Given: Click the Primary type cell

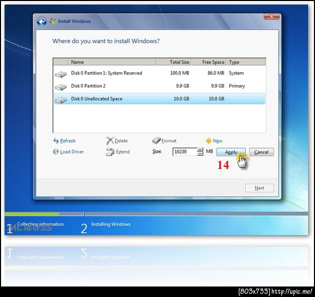Looking at the screenshot, I should click(237, 86).
